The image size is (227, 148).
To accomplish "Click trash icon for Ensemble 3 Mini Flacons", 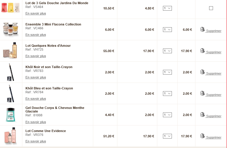I will pyautogui.click(x=203, y=29).
